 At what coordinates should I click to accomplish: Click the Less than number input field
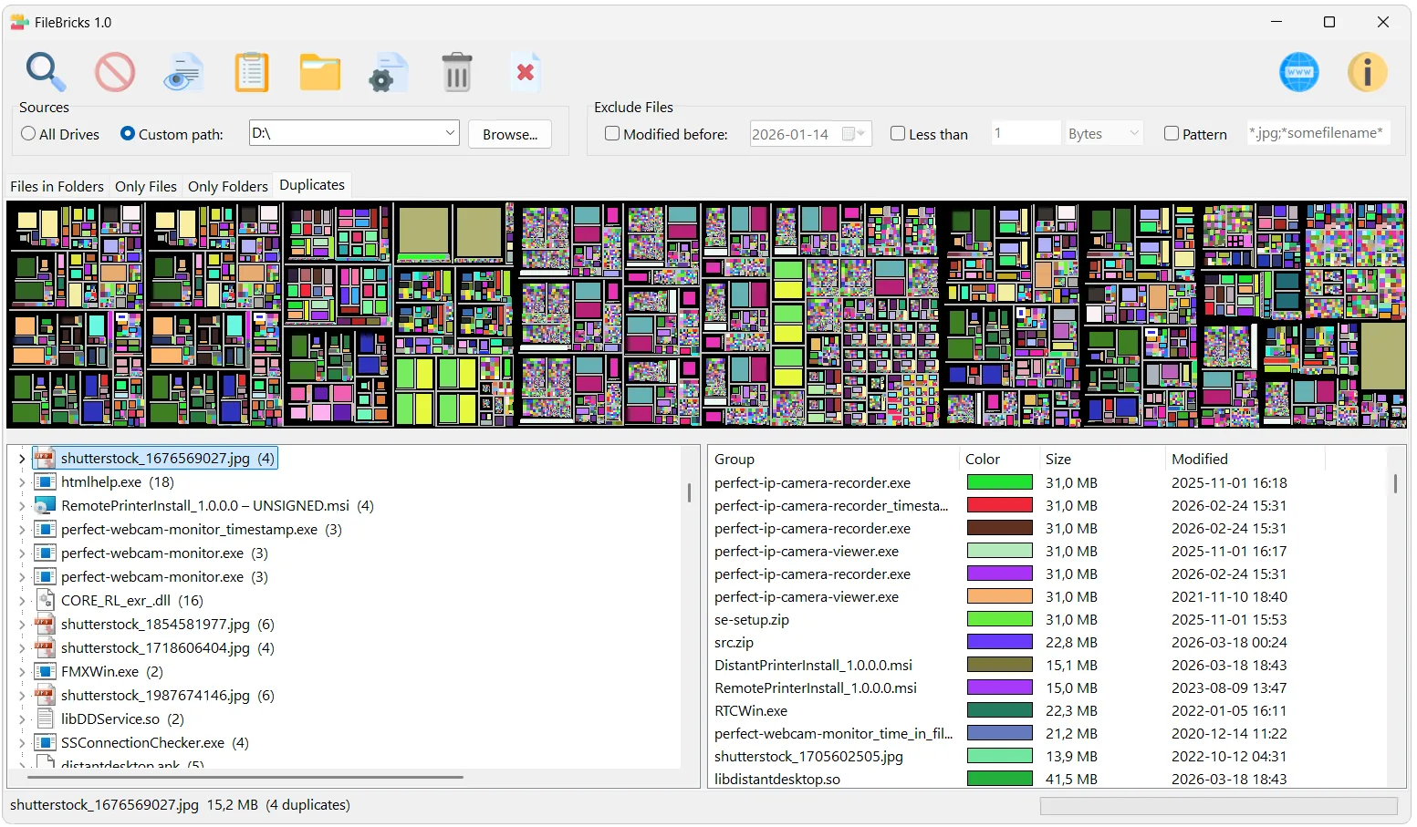click(1026, 133)
